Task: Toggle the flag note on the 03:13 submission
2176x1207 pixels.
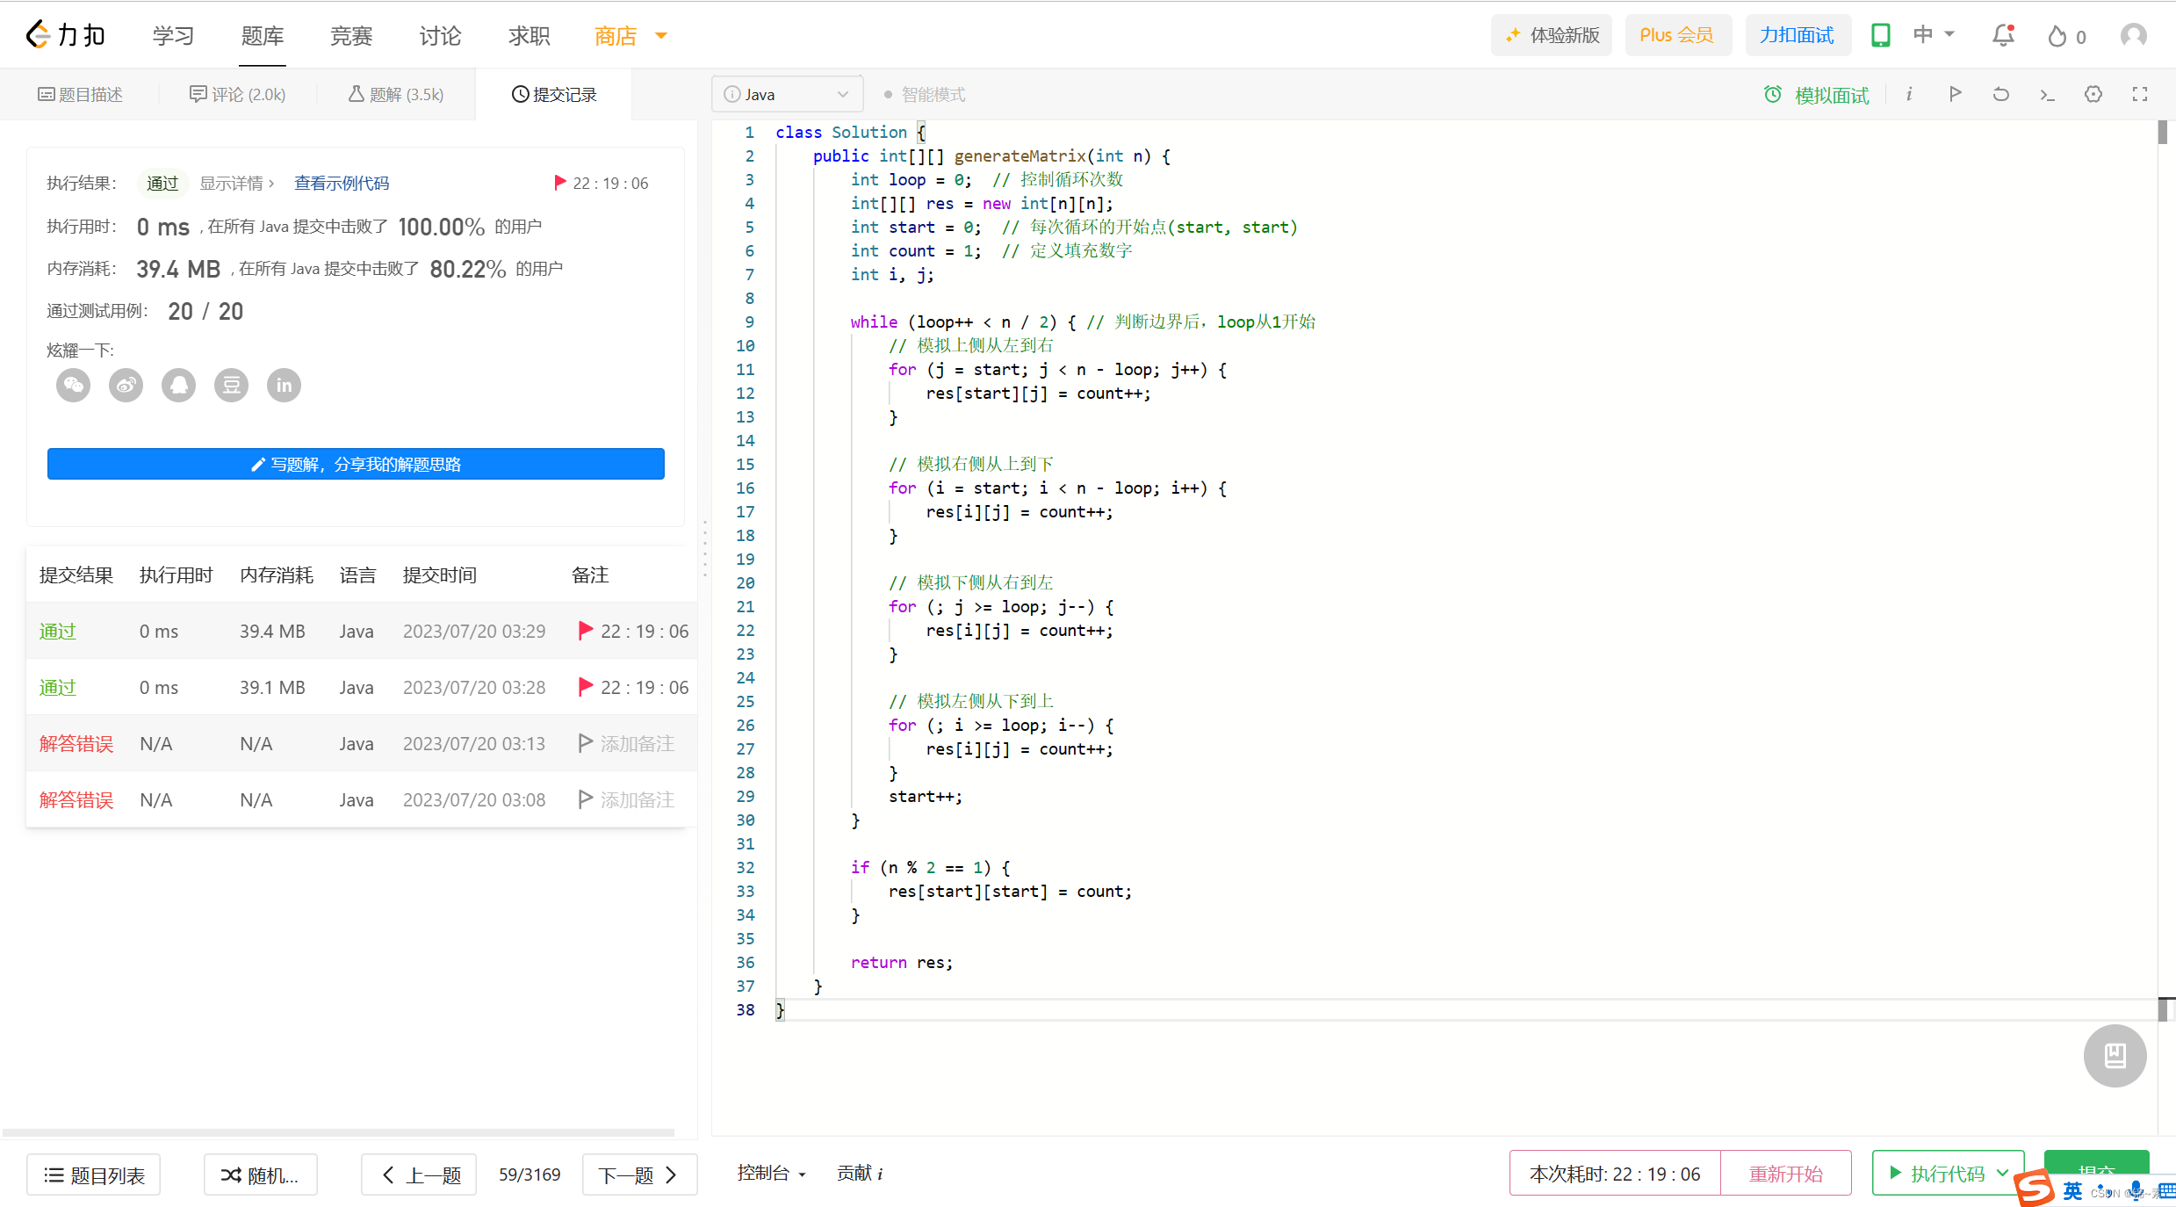Action: (x=586, y=743)
